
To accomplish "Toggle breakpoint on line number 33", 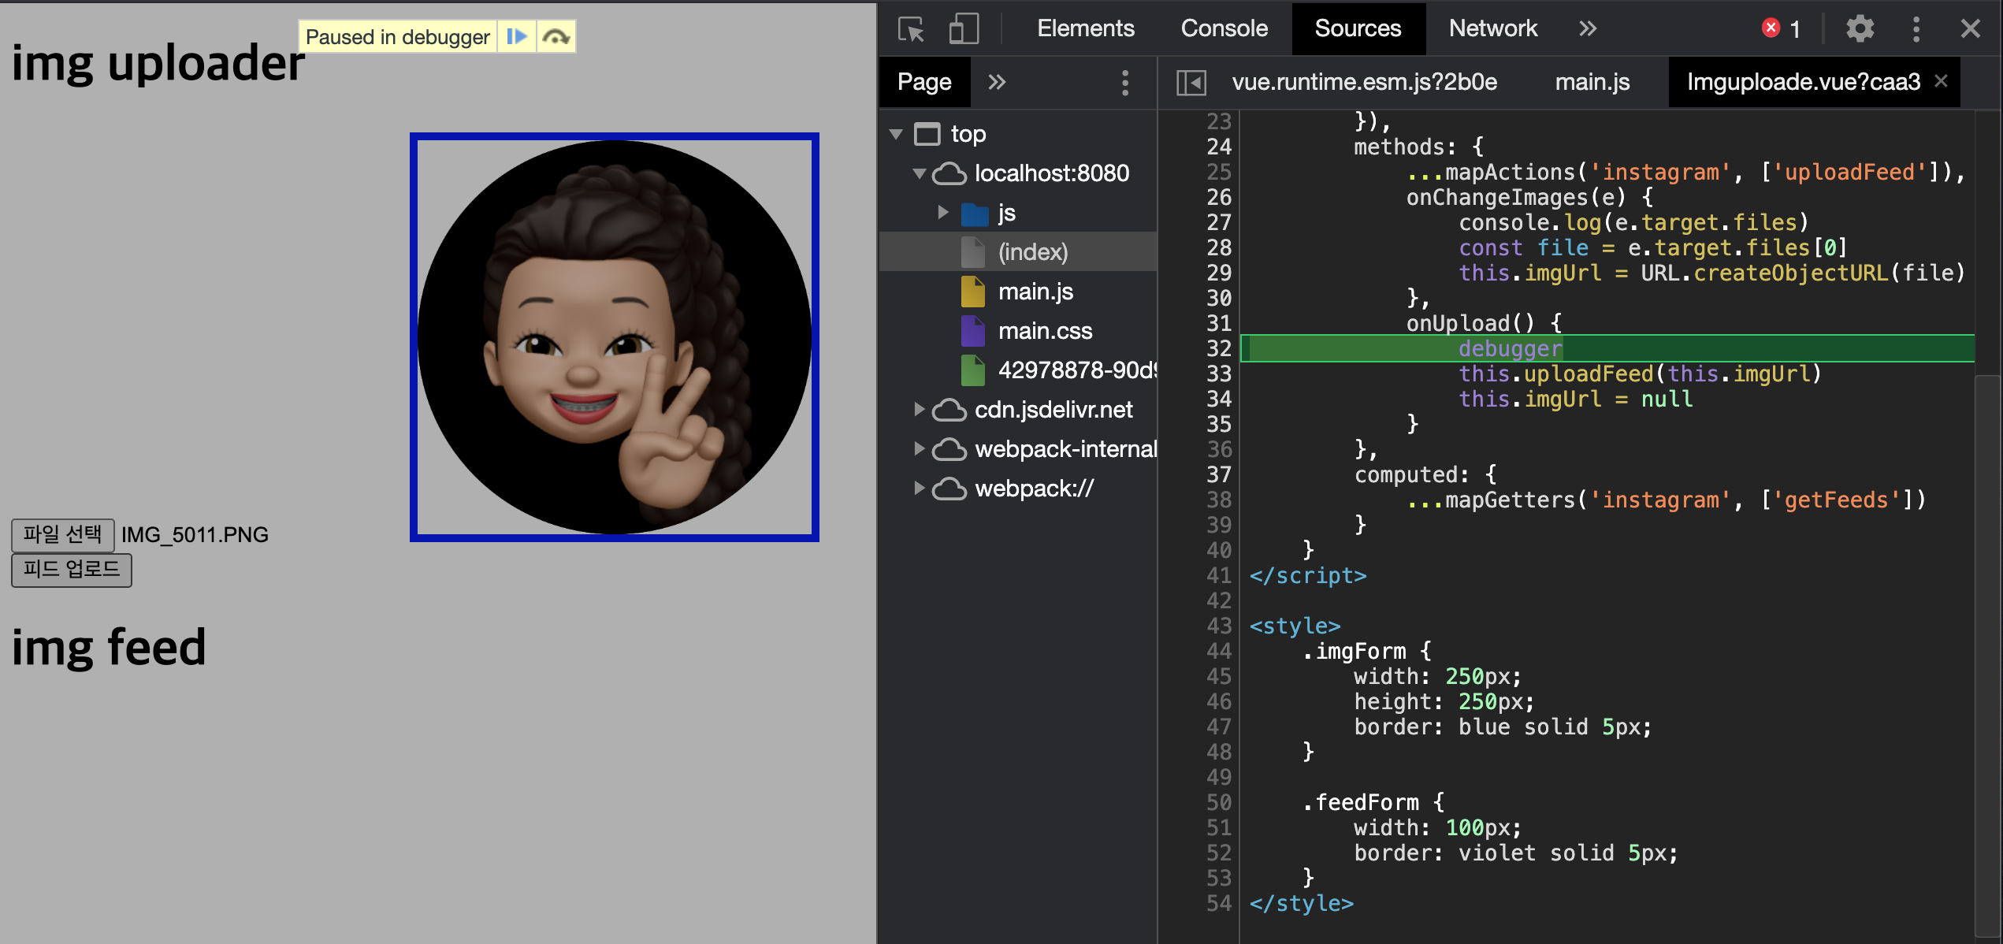I will (x=1218, y=374).
